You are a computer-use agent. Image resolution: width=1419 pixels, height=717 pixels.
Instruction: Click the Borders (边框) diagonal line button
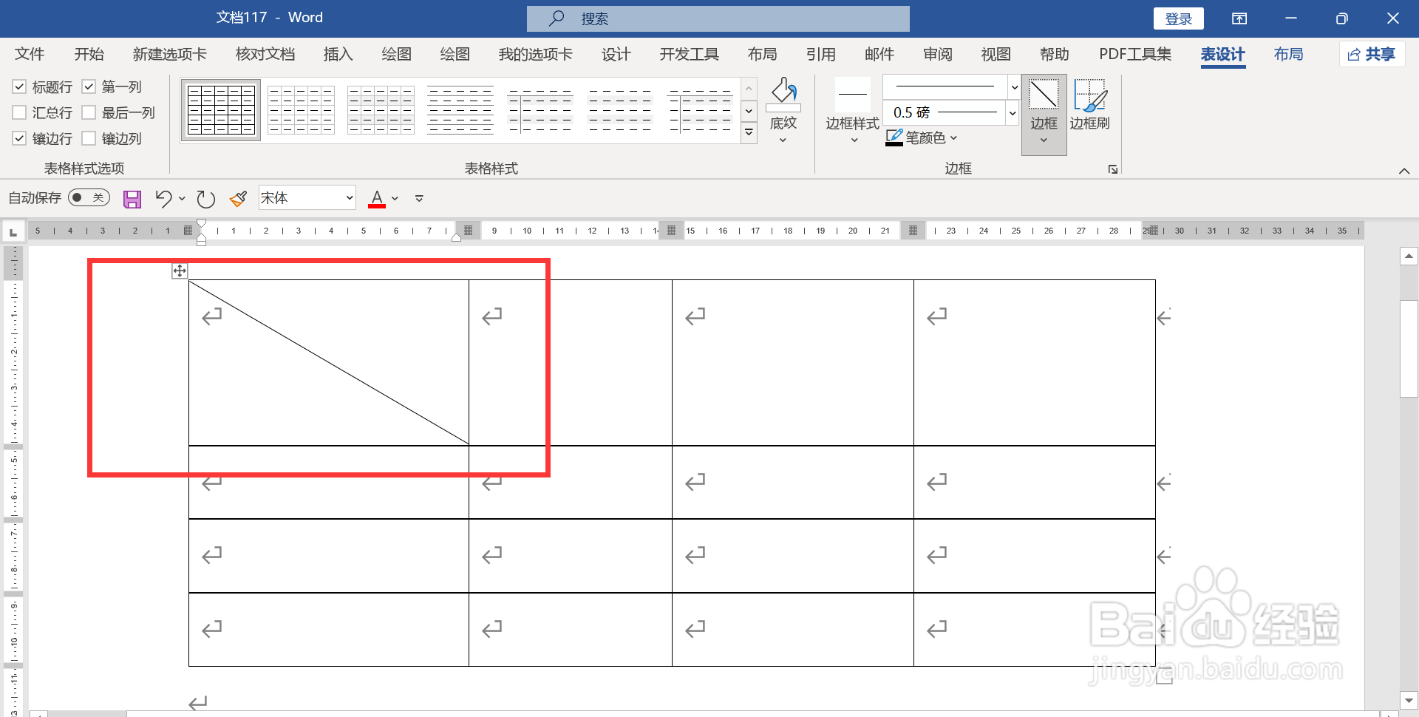click(x=1044, y=95)
